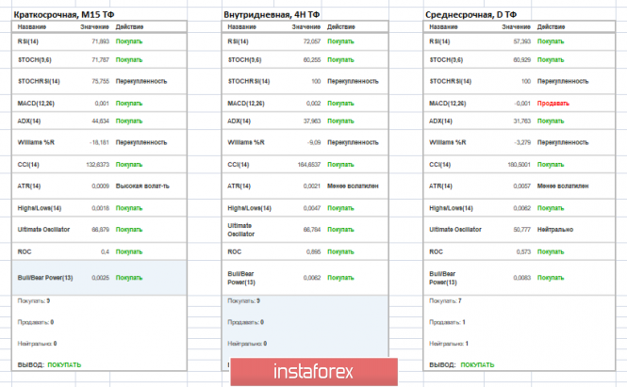Click 'Bull/Bear Power(13)' label in the M15 table
The width and height of the screenshot is (627, 387).
coord(45,278)
